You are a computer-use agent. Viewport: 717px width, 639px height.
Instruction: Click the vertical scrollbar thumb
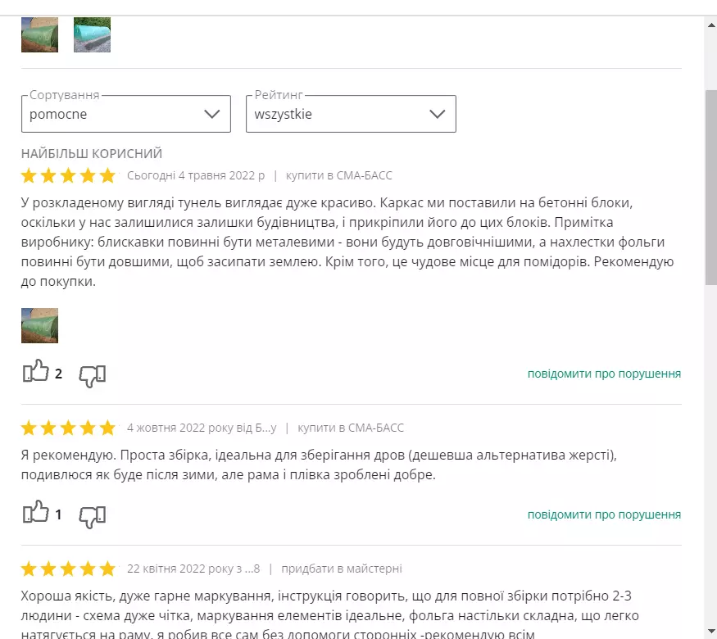(711, 188)
